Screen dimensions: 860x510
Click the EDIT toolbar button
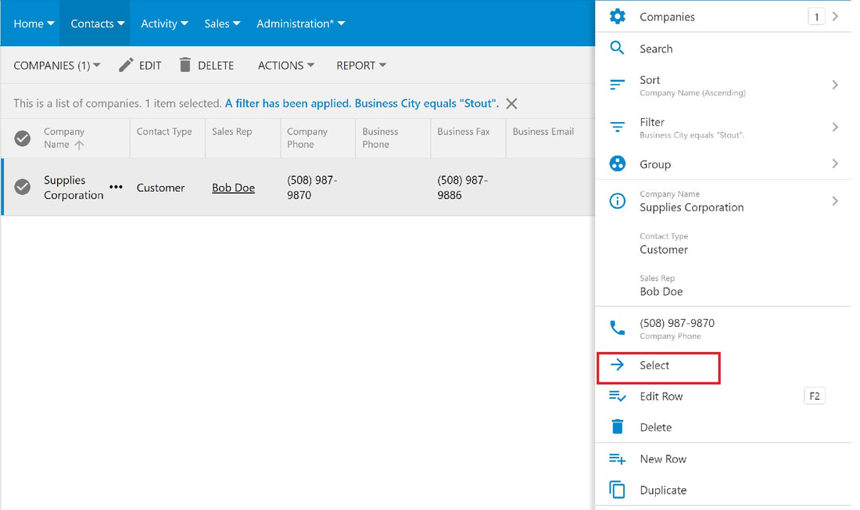pos(141,66)
